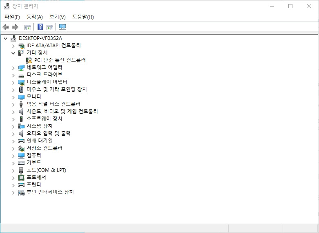Click the 마우스 및 기타 포인팅 장치 icon

point(21,90)
